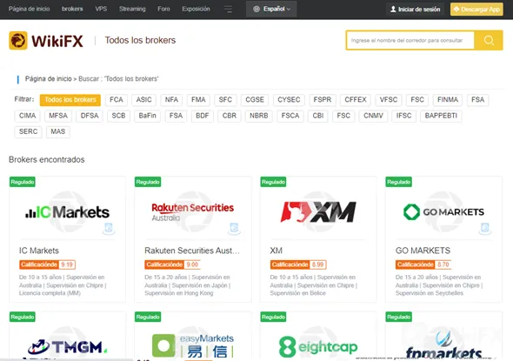513x361 pixels.
Task: Open the Streaming menu item
Action: tap(132, 9)
